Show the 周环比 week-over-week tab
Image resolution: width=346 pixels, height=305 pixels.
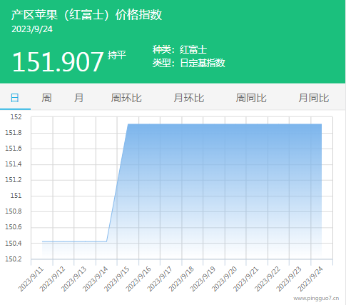point(126,98)
